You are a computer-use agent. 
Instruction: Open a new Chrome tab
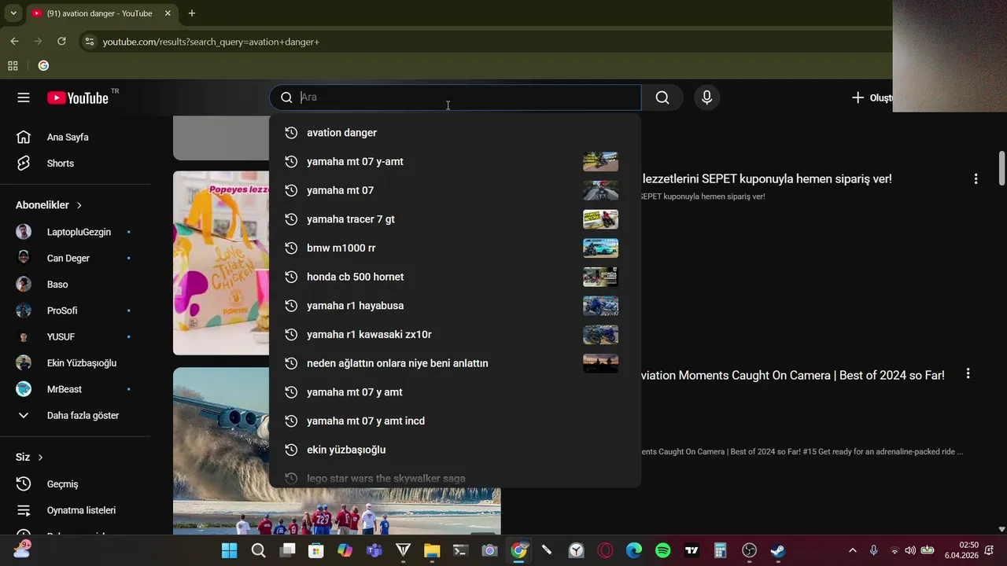click(x=192, y=13)
